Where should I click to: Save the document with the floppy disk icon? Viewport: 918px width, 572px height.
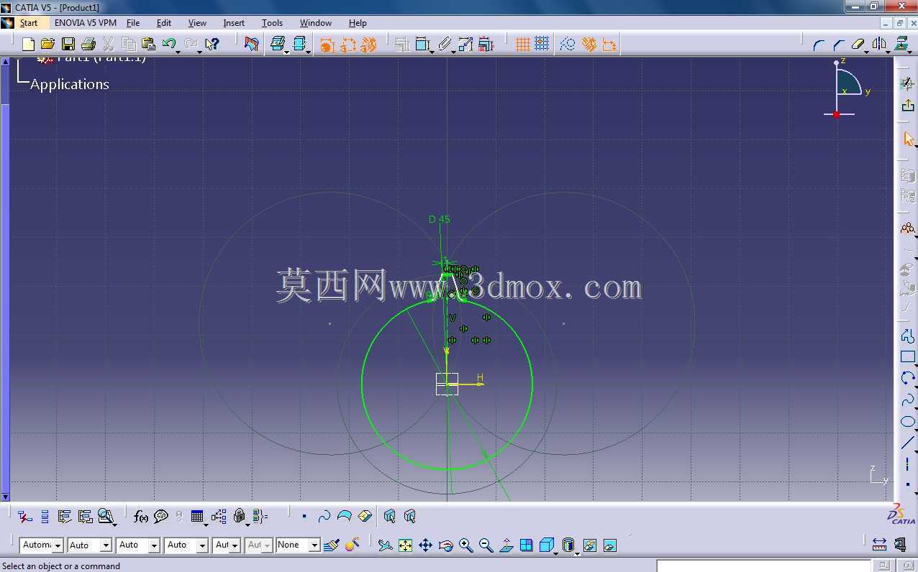tap(68, 45)
